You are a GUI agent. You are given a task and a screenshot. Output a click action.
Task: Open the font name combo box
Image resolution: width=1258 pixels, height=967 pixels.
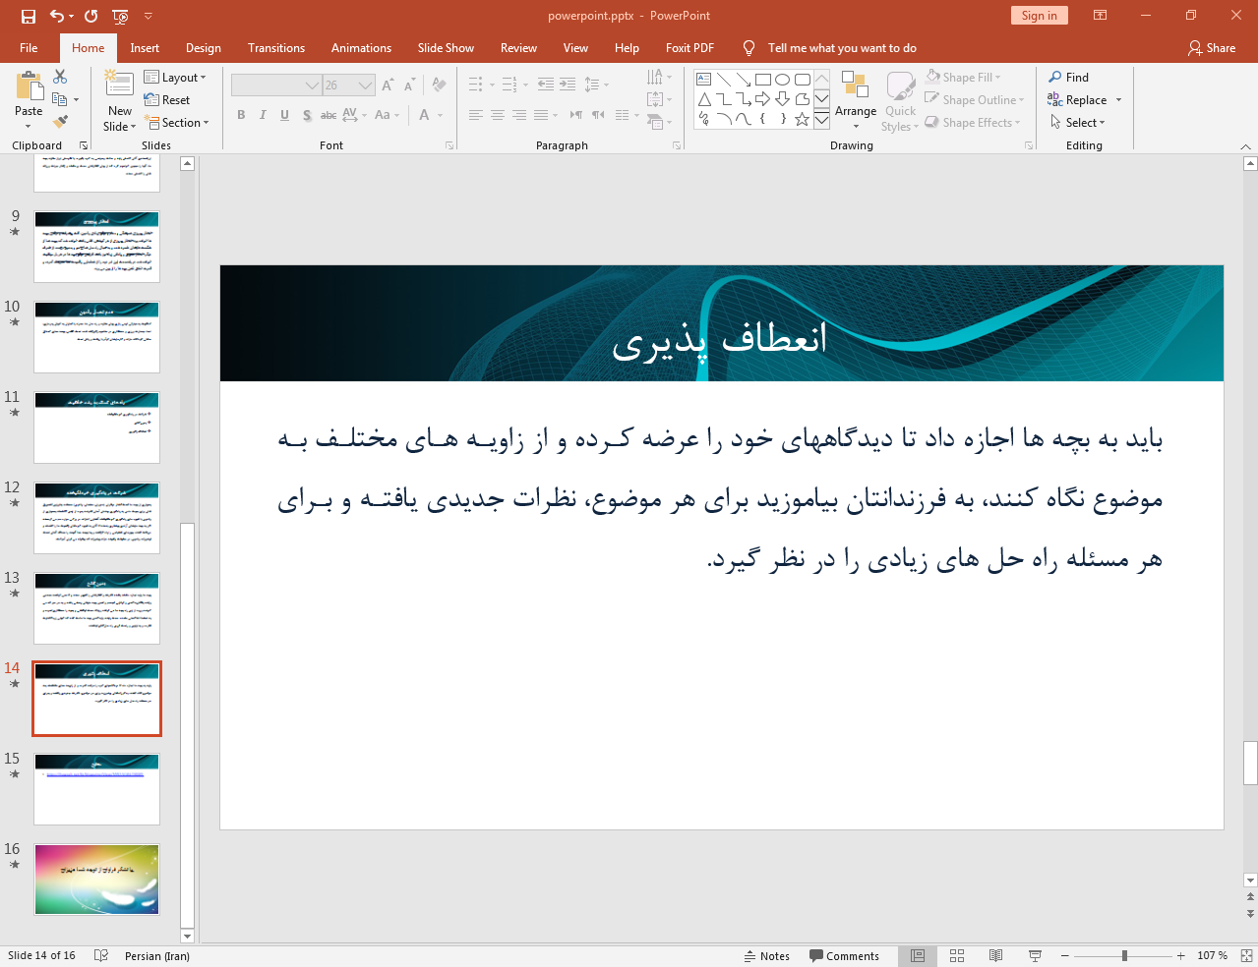pos(276,85)
